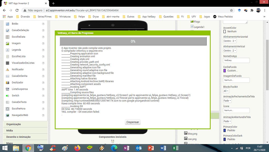Select the CaixaDeSeleção component icon
The image size is (269, 152).
tap(8, 30)
